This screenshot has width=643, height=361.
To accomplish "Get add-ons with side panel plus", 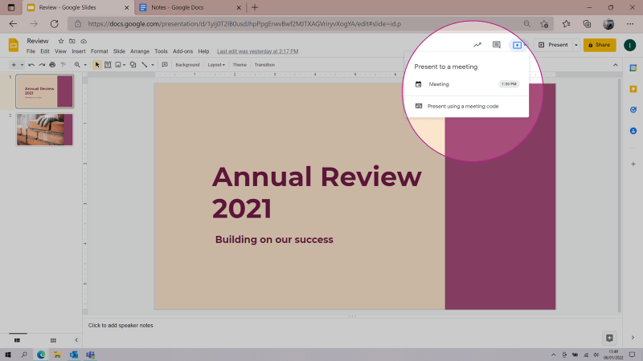I will 633,164.
